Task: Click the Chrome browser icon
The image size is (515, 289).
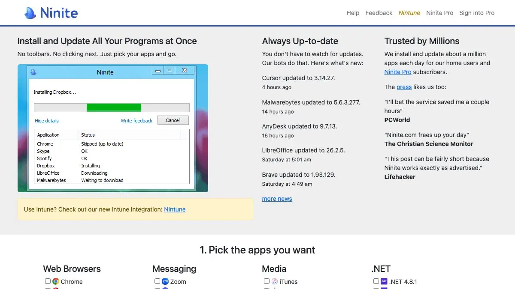Action: tap(56, 281)
